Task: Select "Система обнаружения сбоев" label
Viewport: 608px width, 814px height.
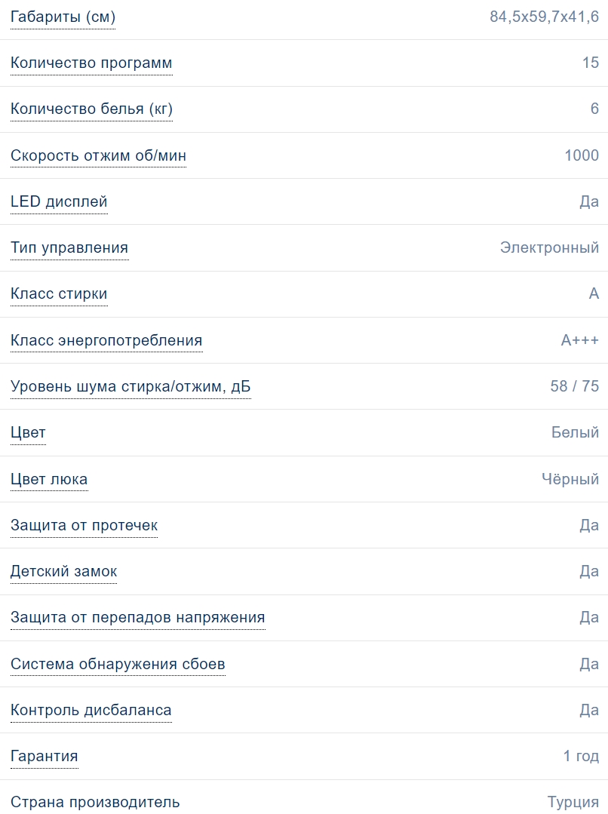Action: tap(118, 664)
